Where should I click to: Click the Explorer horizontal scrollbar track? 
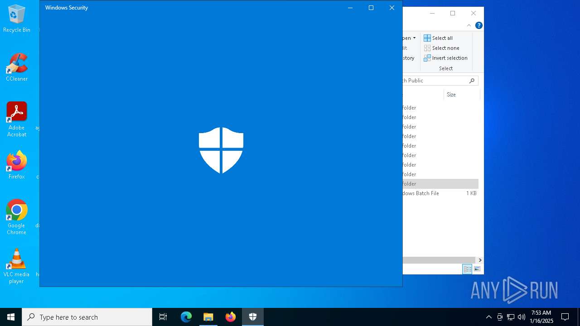click(x=440, y=260)
